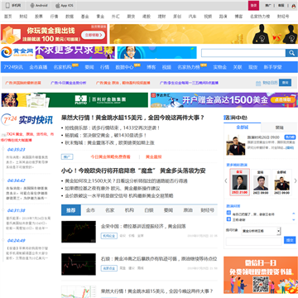Open the '黄金如何攻上1500大关' bullet link
This screenshot has width=298, height=298.
click(126, 181)
